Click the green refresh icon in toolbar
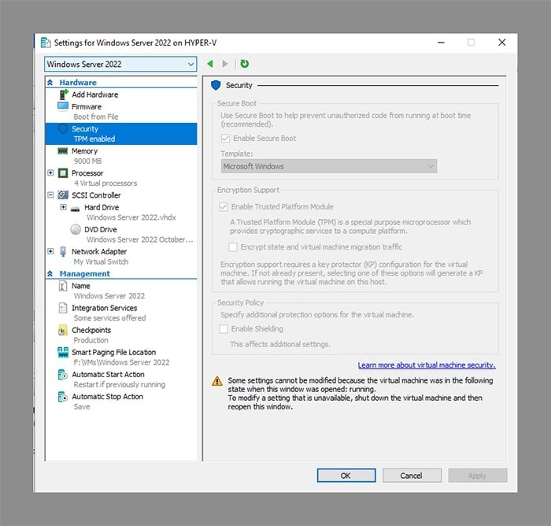 pyautogui.click(x=245, y=64)
